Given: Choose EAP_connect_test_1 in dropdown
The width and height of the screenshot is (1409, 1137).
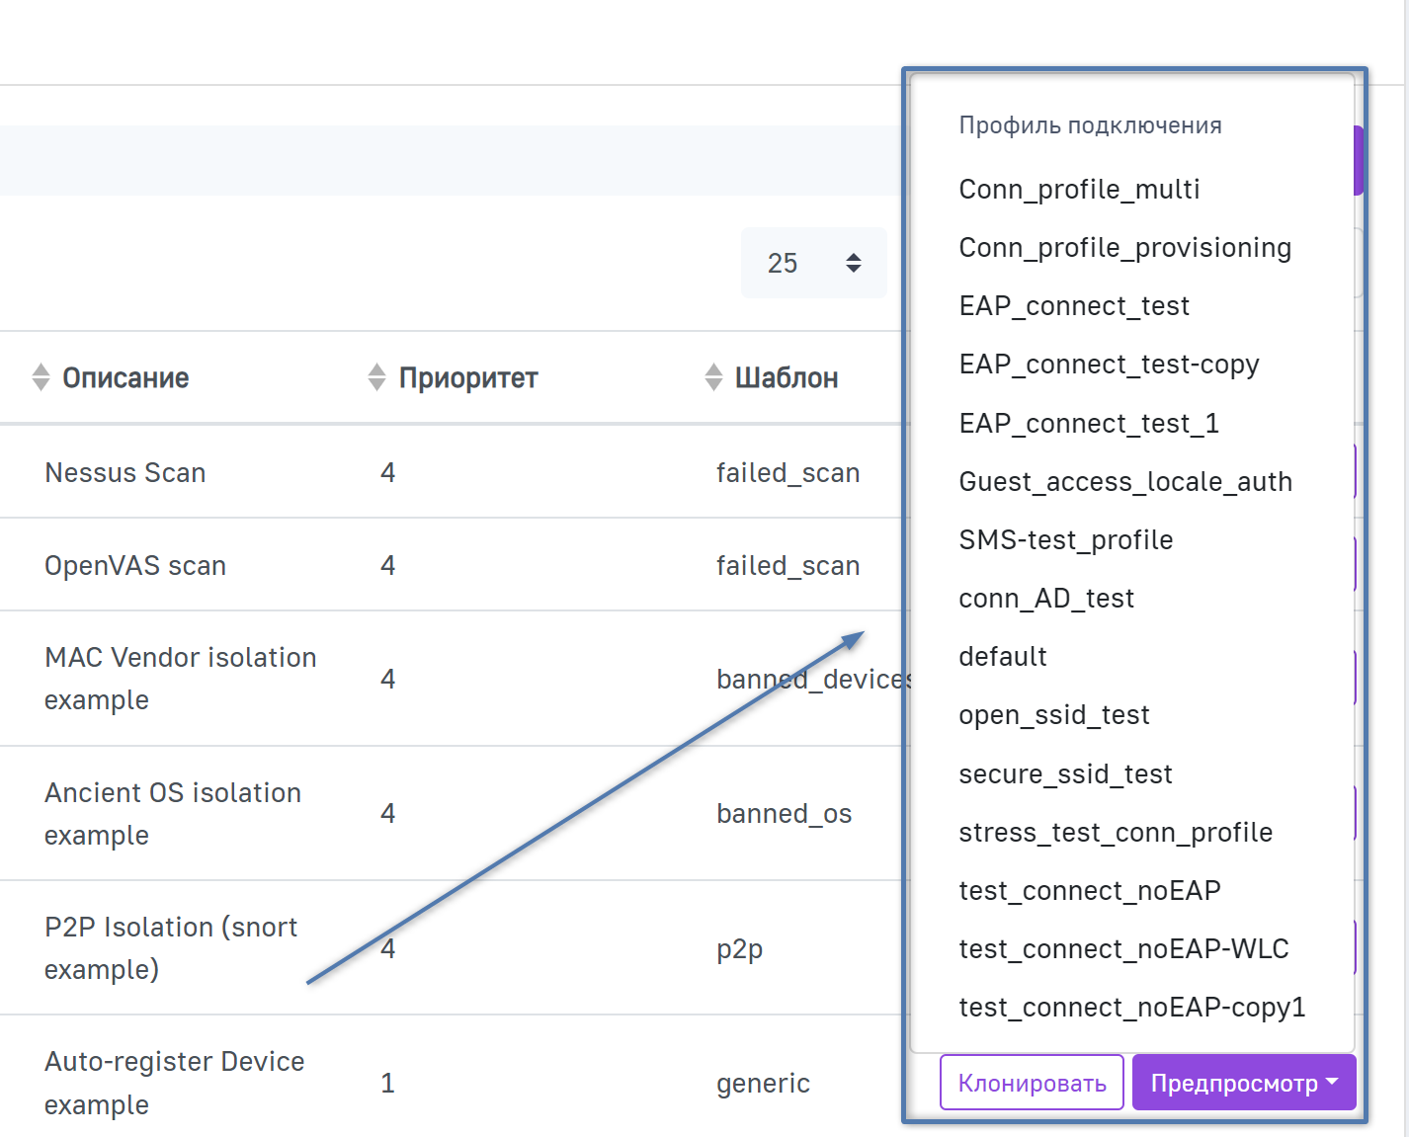Looking at the screenshot, I should [1089, 423].
